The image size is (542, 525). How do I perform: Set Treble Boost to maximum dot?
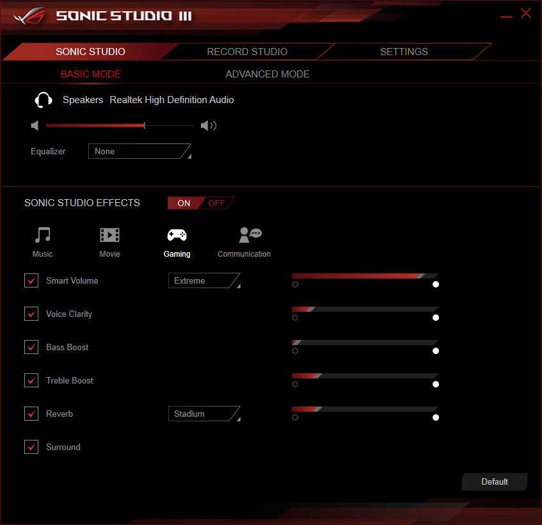click(436, 384)
